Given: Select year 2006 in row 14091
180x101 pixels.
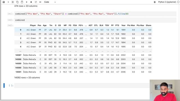Looking at the screenshot, I should tap(123, 72).
